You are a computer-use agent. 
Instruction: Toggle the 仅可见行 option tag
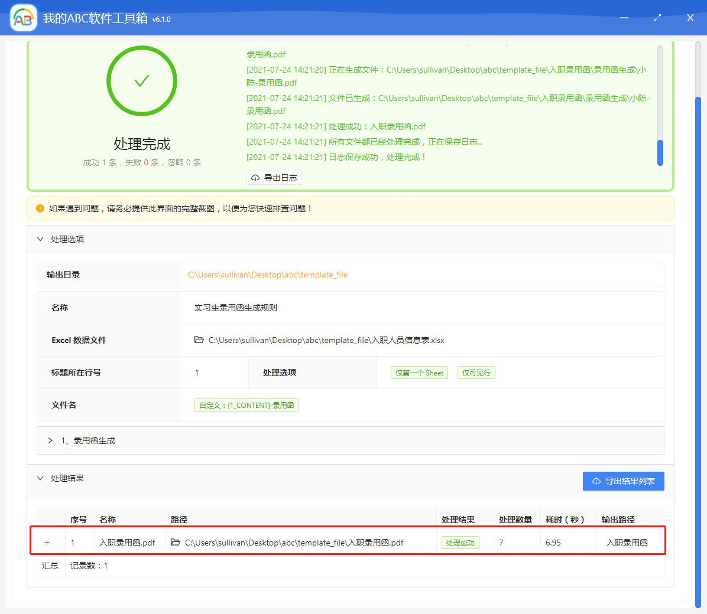pos(476,372)
